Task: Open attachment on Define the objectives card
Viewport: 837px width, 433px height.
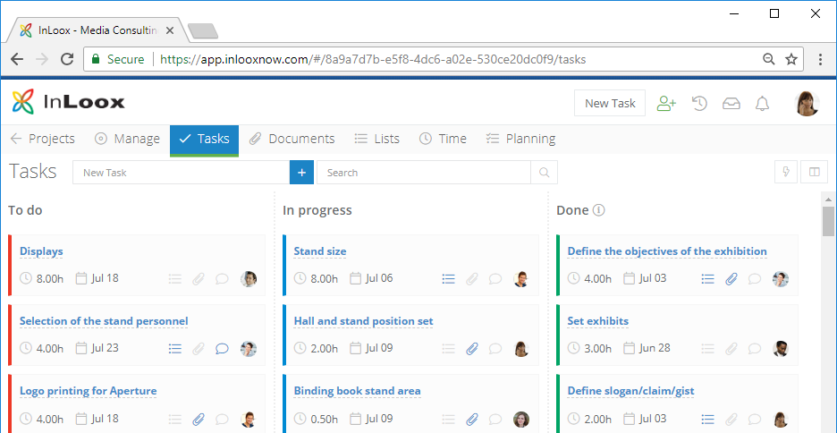Action: click(x=731, y=279)
